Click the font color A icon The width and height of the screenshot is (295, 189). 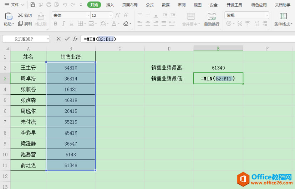coord(114,23)
